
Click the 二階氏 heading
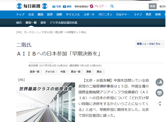pos(24,45)
